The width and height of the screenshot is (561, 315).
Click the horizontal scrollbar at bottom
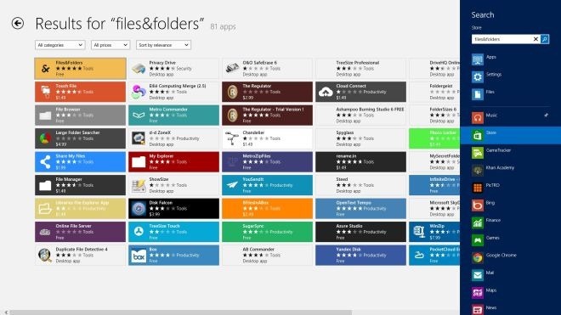[181, 312]
